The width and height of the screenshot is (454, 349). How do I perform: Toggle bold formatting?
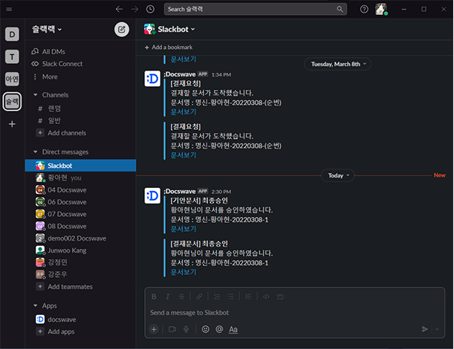click(x=154, y=296)
